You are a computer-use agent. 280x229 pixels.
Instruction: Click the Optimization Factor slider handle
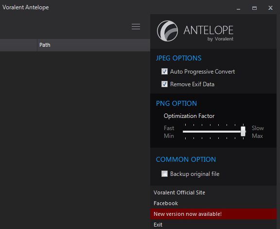(x=243, y=131)
